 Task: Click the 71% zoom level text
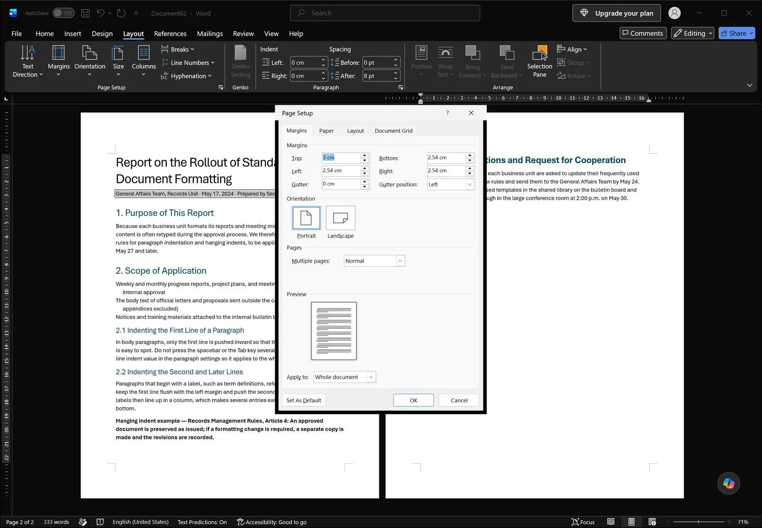[743, 522]
